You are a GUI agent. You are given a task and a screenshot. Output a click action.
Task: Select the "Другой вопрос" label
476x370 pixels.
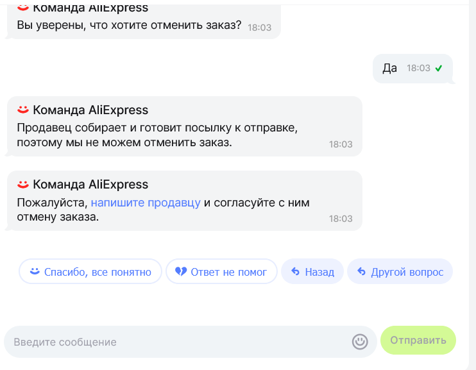407,272
